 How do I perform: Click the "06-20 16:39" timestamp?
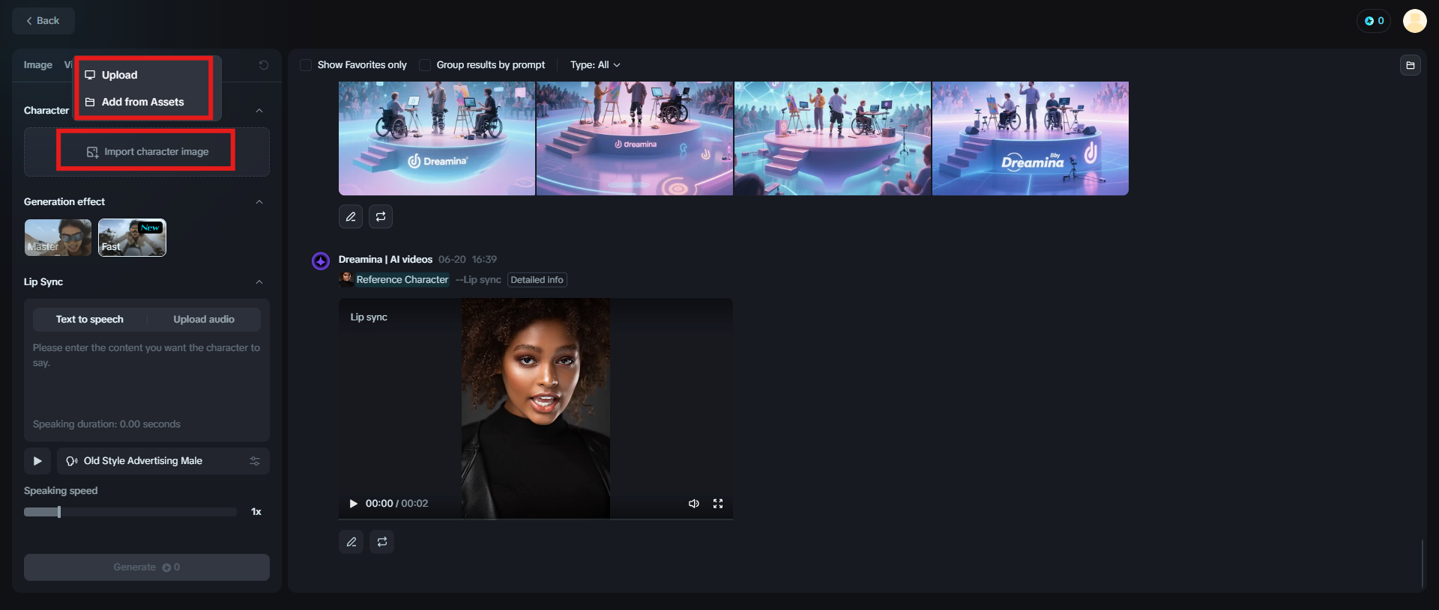[468, 260]
